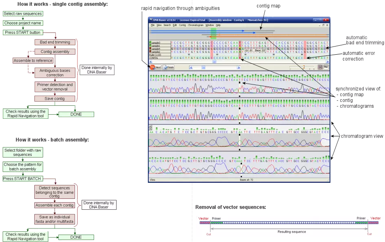Viewport: 385px width, 242px height.
Task: Click DONE box in single contig flowchart
Action: [76, 114]
